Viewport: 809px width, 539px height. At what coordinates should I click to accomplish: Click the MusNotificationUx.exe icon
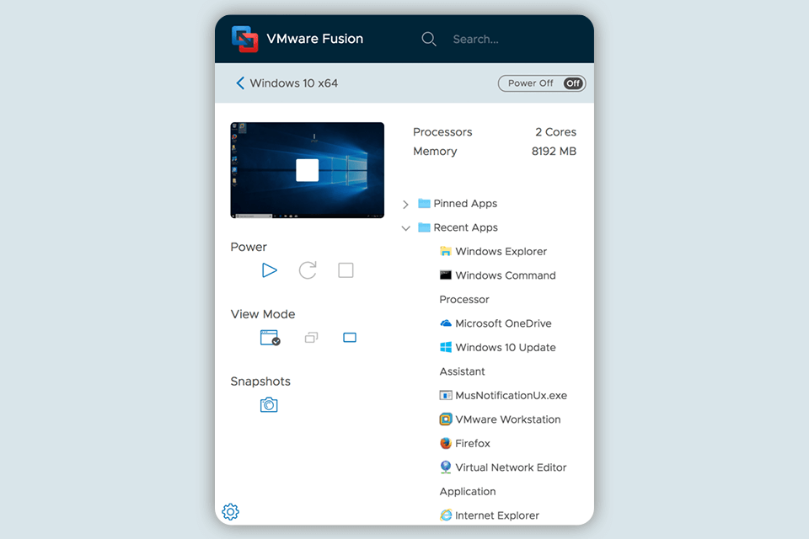point(445,396)
